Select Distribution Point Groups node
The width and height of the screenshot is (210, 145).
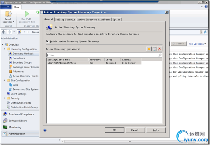24,107
